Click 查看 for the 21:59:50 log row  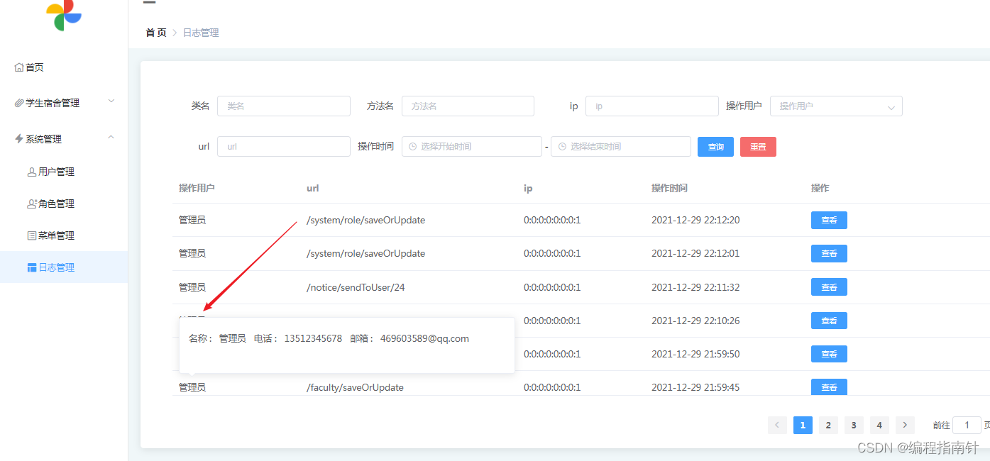point(829,354)
